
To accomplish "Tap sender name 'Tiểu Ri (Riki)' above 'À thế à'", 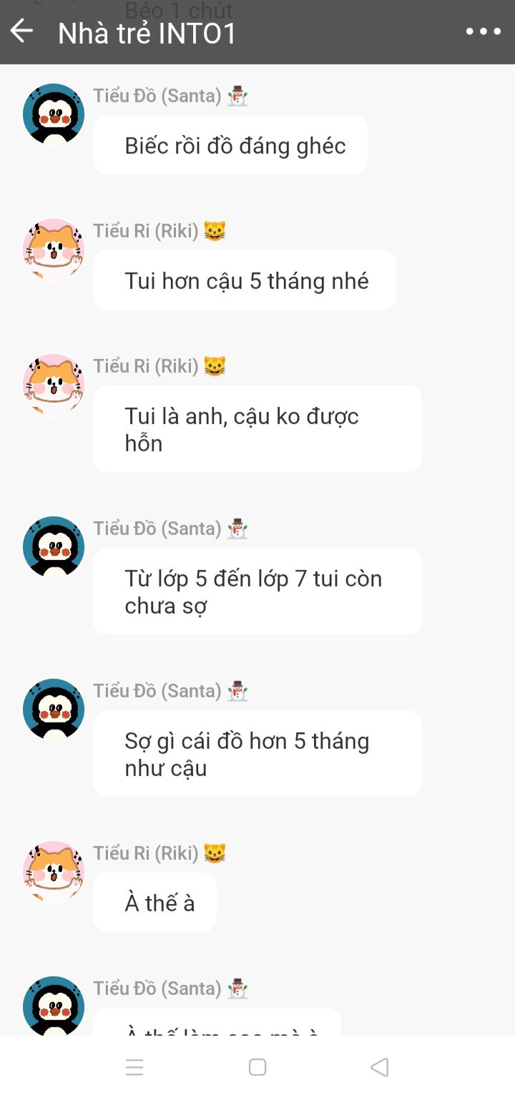I will (x=146, y=853).
